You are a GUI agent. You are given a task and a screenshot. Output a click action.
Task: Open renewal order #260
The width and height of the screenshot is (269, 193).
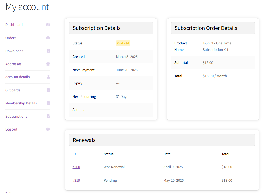click(x=76, y=167)
